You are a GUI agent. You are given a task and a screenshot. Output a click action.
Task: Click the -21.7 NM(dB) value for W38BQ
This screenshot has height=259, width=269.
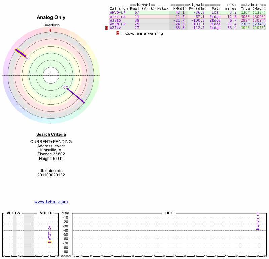(x=179, y=20)
